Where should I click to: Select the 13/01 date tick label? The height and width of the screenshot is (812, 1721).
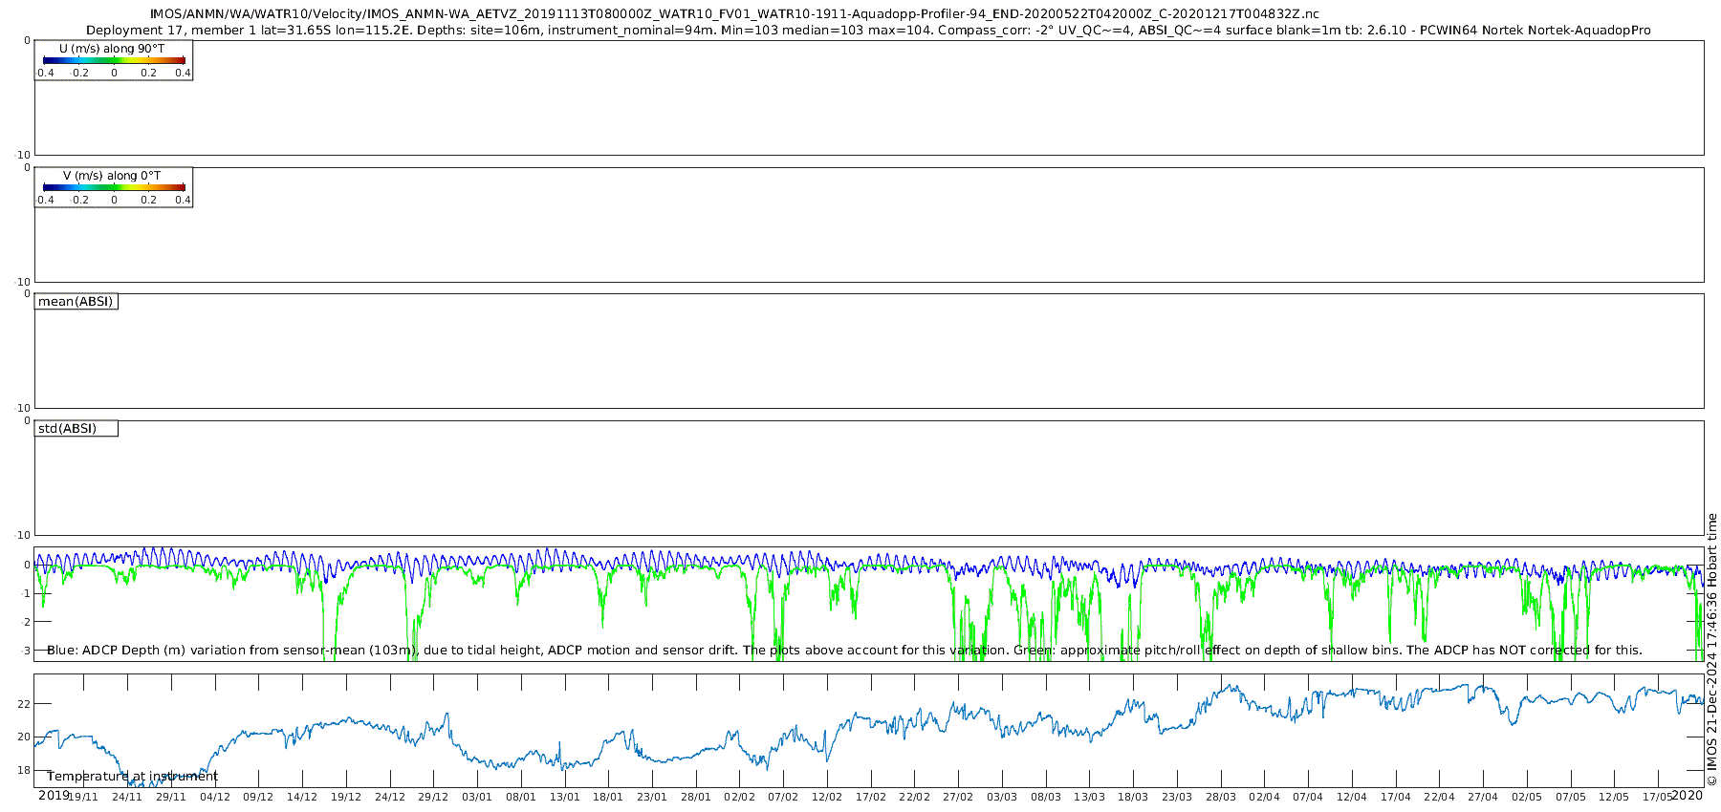564,798
